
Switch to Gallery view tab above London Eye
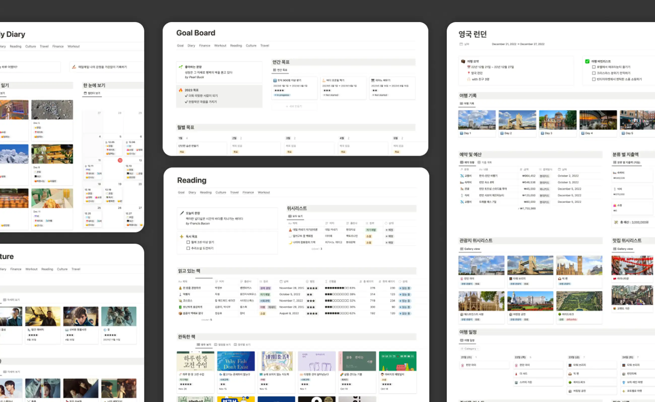click(x=470, y=249)
